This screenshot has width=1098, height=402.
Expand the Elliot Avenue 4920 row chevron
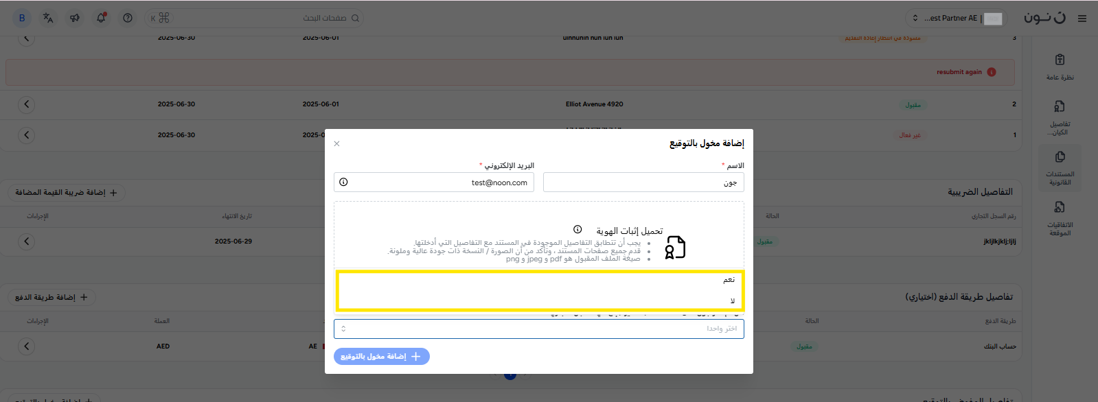click(x=26, y=104)
